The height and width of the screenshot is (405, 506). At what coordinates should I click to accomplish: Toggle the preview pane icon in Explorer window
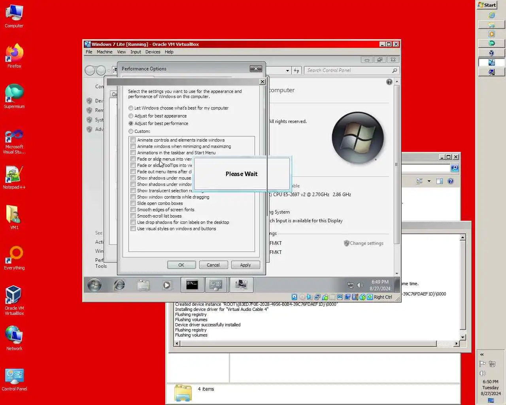click(440, 181)
